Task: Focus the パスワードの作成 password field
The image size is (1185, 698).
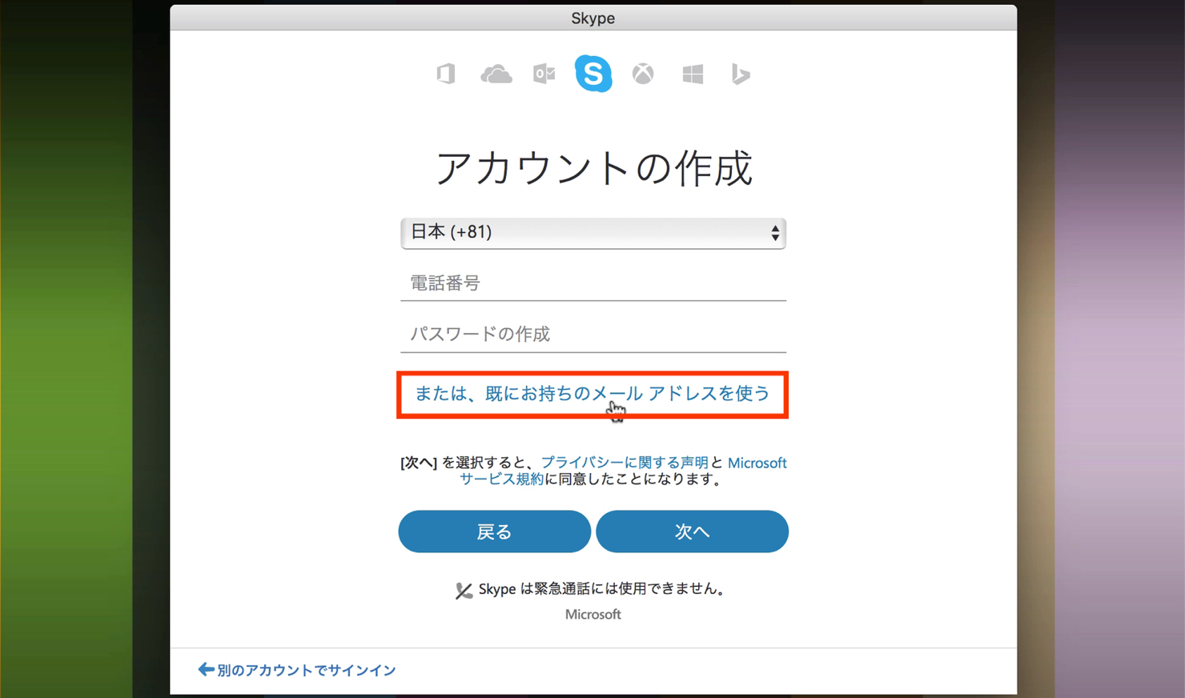Action: (593, 335)
